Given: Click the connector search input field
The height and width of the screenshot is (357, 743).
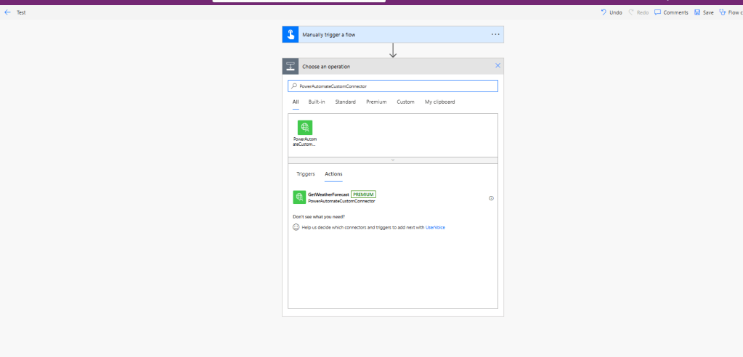Looking at the screenshot, I should [393, 86].
